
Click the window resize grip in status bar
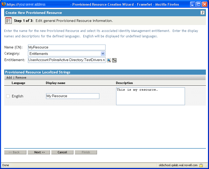(x=206, y=166)
